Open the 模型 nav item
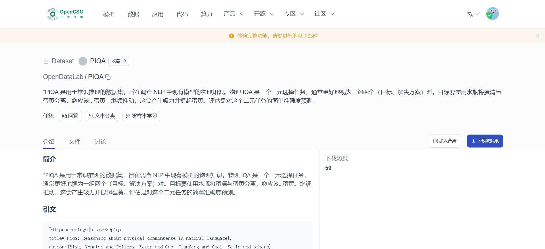545x249 pixels. [x=109, y=14]
